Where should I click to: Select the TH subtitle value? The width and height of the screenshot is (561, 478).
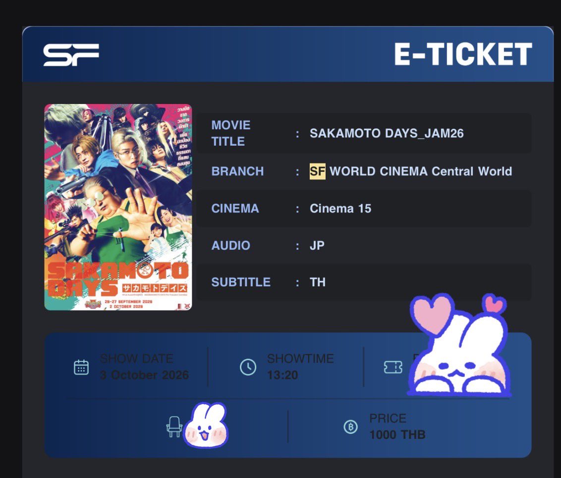coord(317,282)
